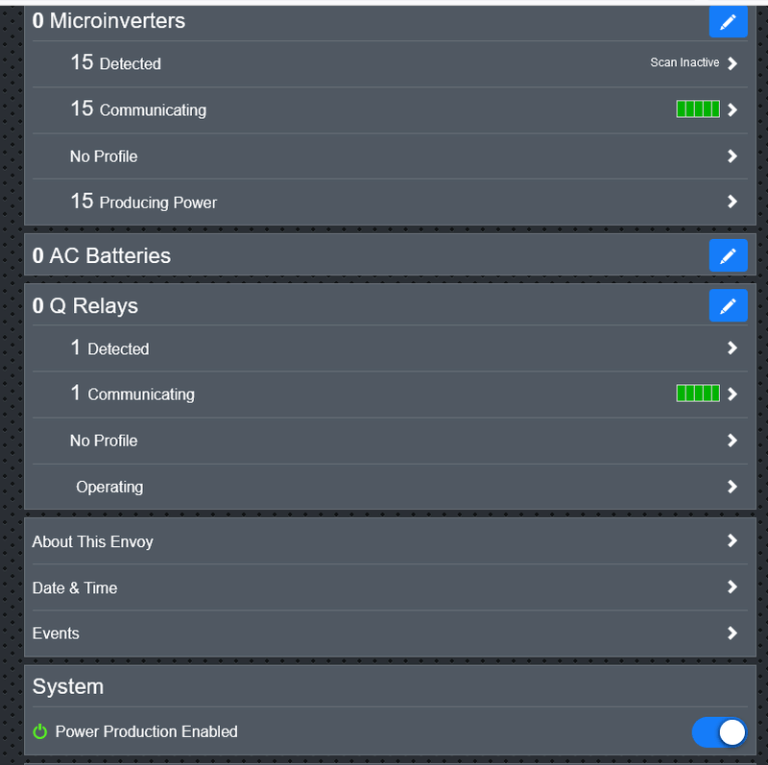The height and width of the screenshot is (765, 768).
Task: Expand the 15 Detected microinverters chevron
Action: [x=732, y=63]
